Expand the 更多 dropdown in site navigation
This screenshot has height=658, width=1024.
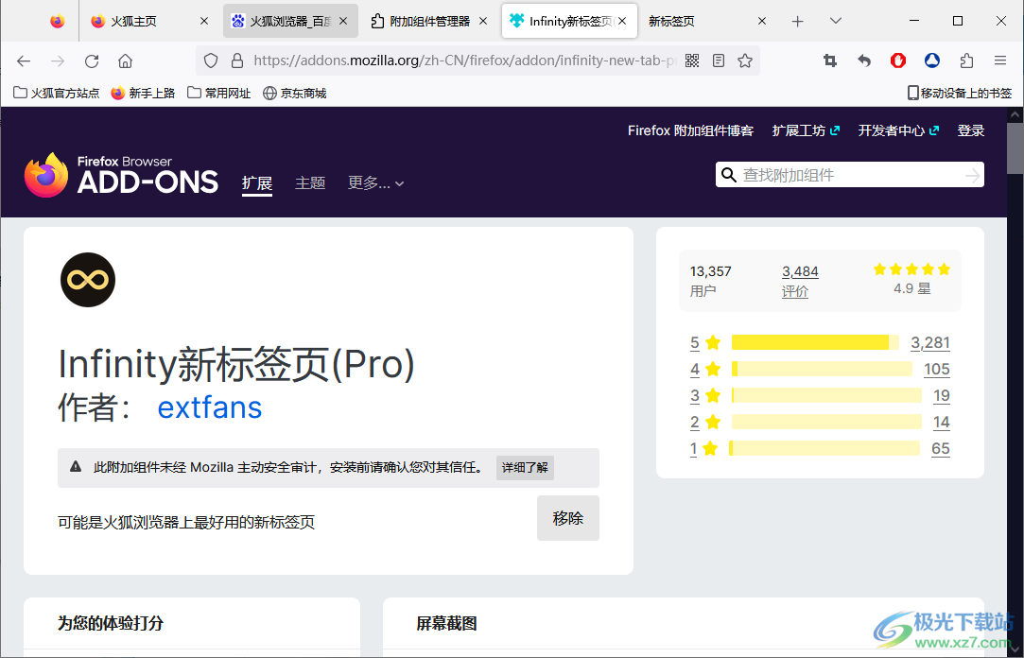coord(375,183)
